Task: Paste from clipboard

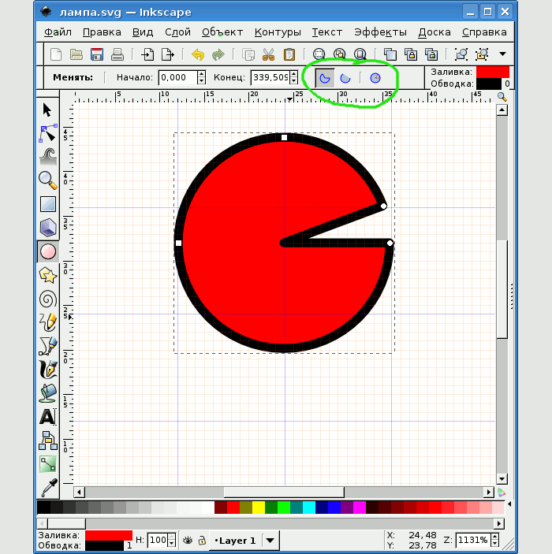Action: [289, 54]
